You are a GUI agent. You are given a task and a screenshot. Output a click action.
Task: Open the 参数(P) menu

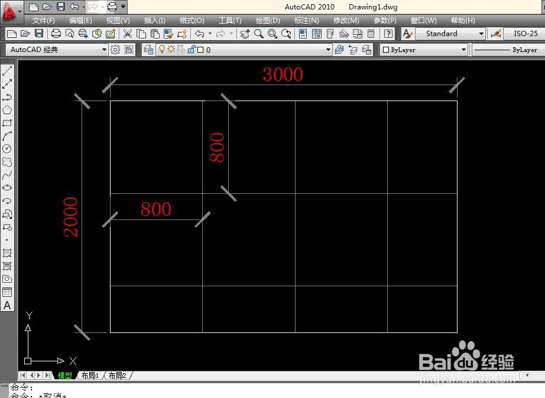(385, 21)
